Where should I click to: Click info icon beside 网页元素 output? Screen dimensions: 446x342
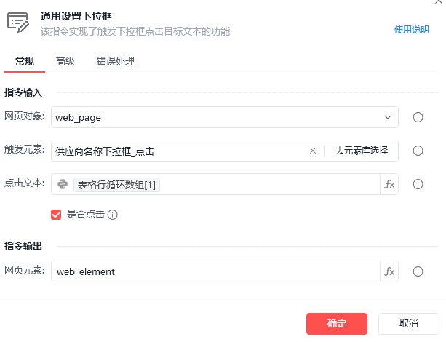pyautogui.click(x=418, y=271)
